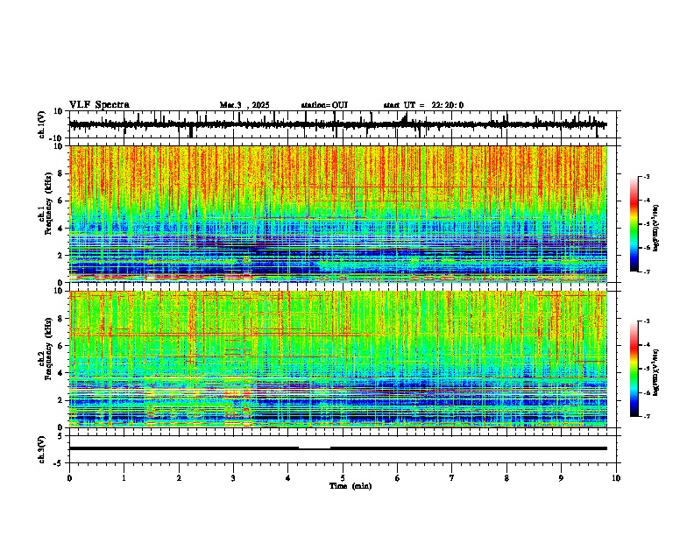Click the ch.1 spectrogram color scale bar
Image resolution: width=694 pixels, height=536 pixels.
(634, 224)
